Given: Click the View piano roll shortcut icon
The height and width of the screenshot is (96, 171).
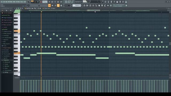Looking at the screenshot, I should click(x=87, y=5).
